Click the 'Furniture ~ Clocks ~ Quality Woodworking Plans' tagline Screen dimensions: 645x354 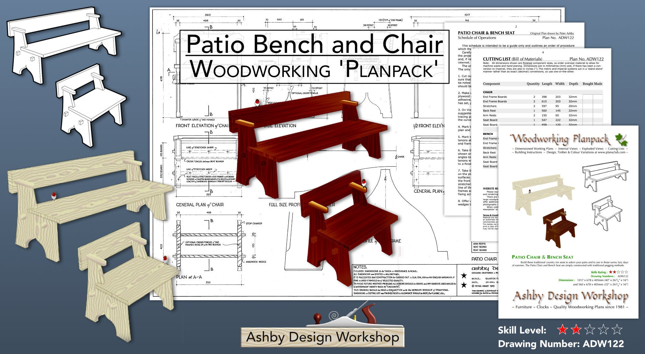[x=570, y=307]
